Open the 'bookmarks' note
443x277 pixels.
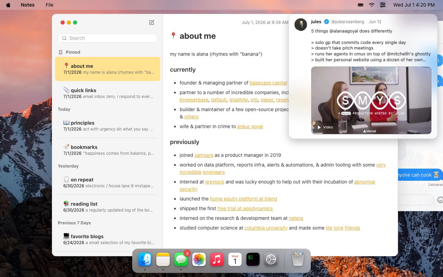click(108, 150)
